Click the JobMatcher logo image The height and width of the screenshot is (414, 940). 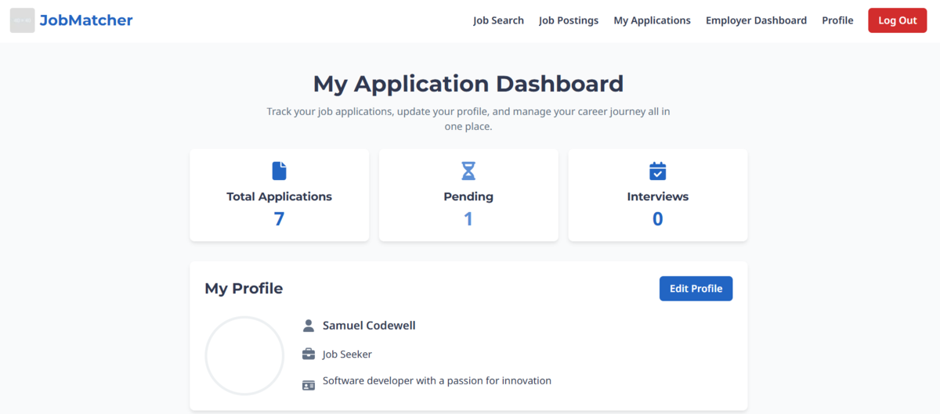(22, 20)
